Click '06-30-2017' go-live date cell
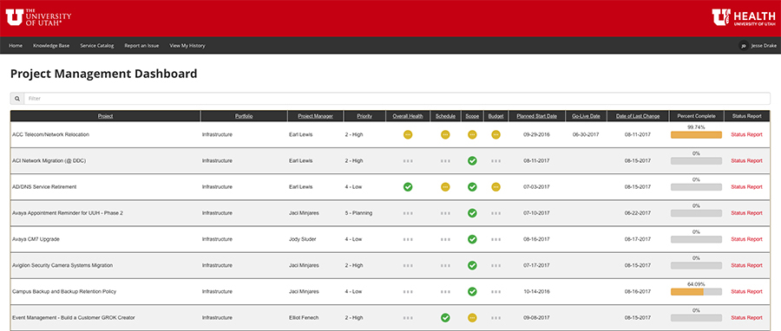 [587, 134]
